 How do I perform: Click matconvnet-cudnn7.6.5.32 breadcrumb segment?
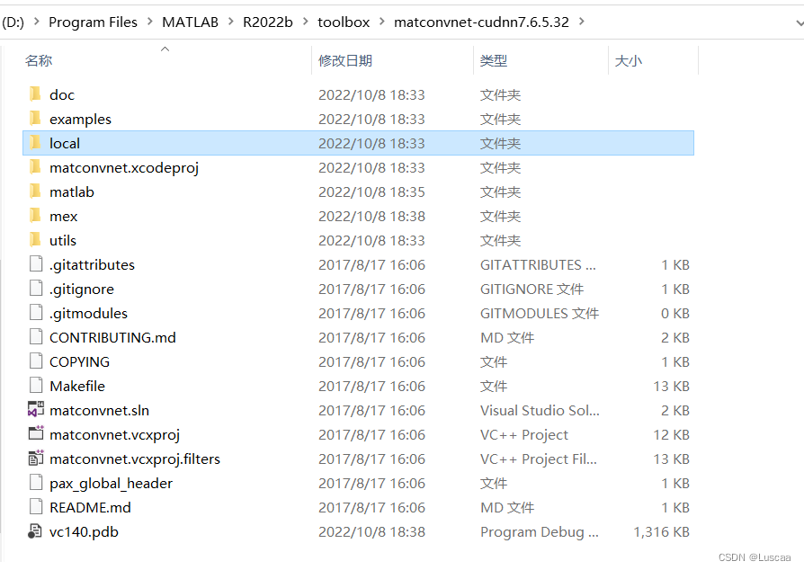[481, 22]
